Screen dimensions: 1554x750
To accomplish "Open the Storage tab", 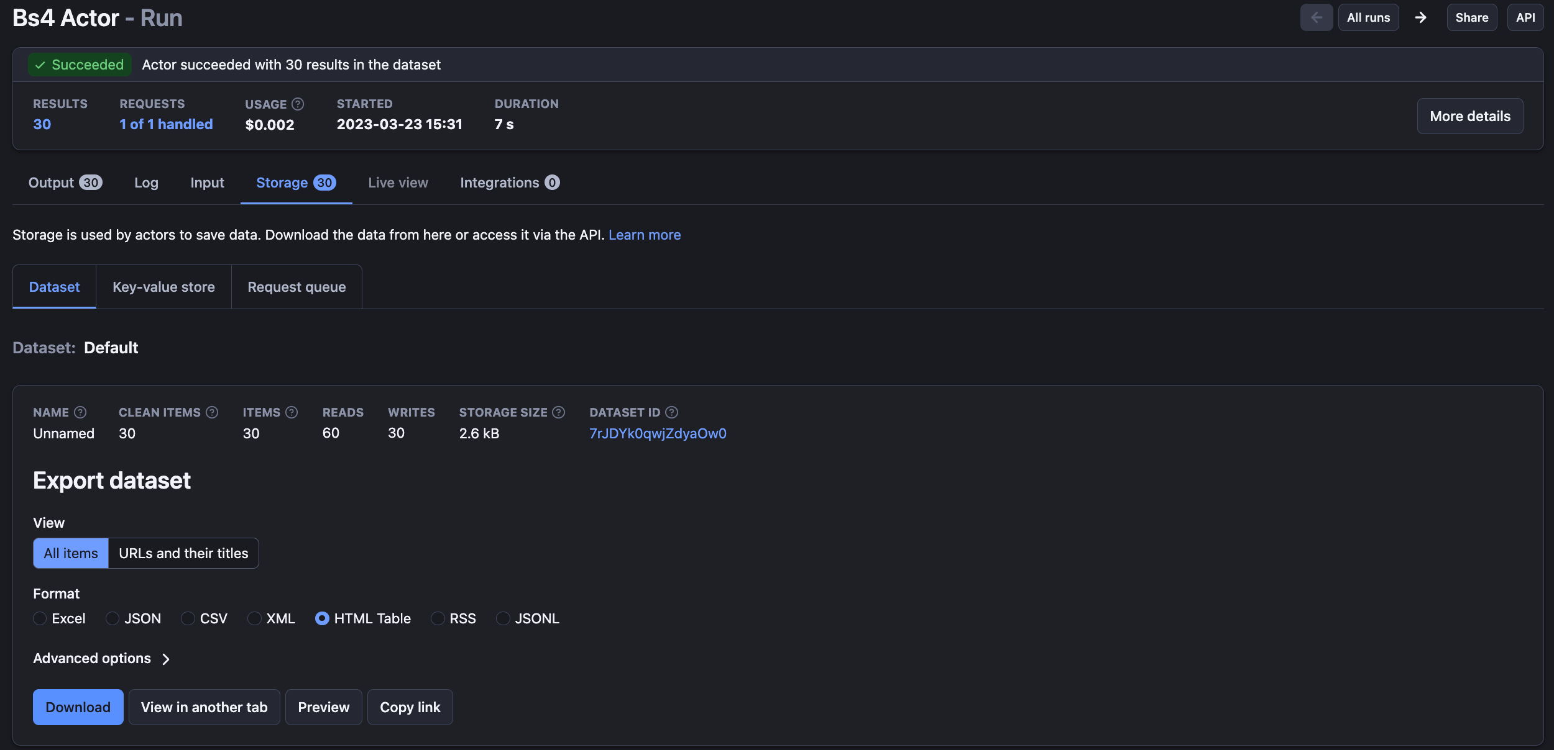I will click(x=296, y=183).
